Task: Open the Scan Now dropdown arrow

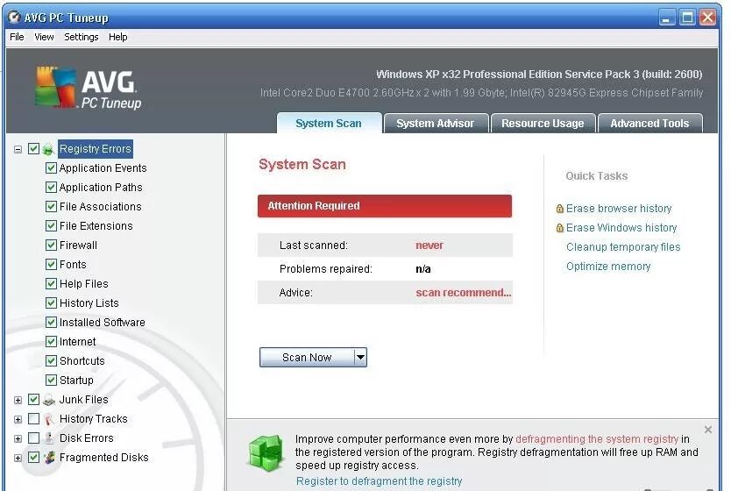Action: click(360, 358)
